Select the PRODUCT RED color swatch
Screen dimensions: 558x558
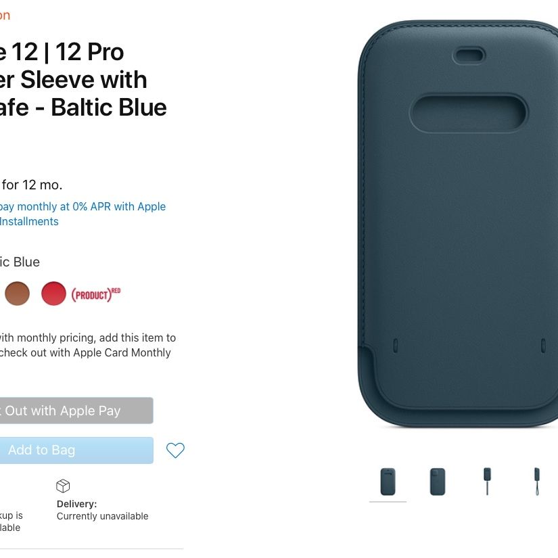pos(53,294)
